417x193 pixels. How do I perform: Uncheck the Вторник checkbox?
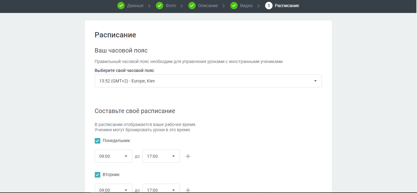98,175
